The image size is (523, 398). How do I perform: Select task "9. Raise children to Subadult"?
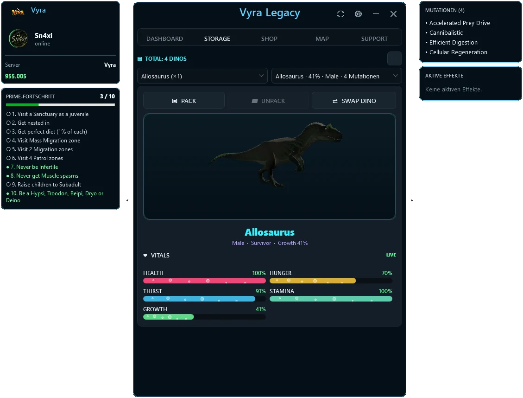click(44, 185)
